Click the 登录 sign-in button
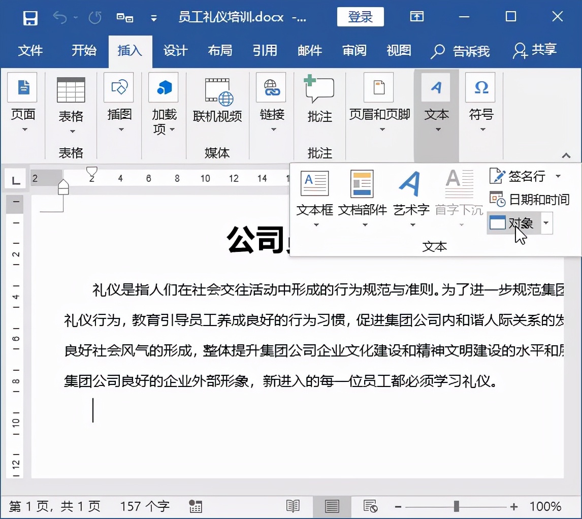Screen dimensions: 582x519 (361, 16)
